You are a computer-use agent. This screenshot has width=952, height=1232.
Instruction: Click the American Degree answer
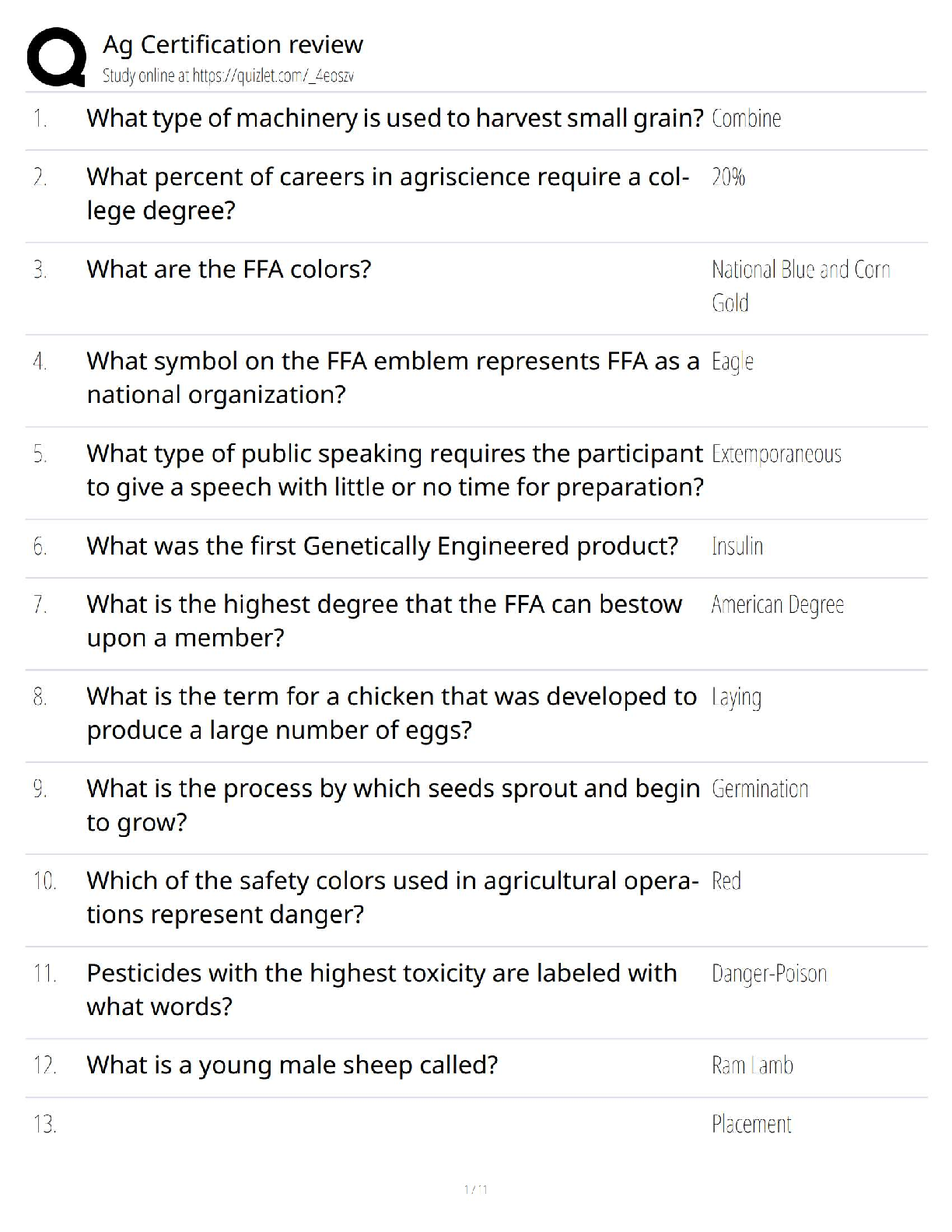coord(777,604)
